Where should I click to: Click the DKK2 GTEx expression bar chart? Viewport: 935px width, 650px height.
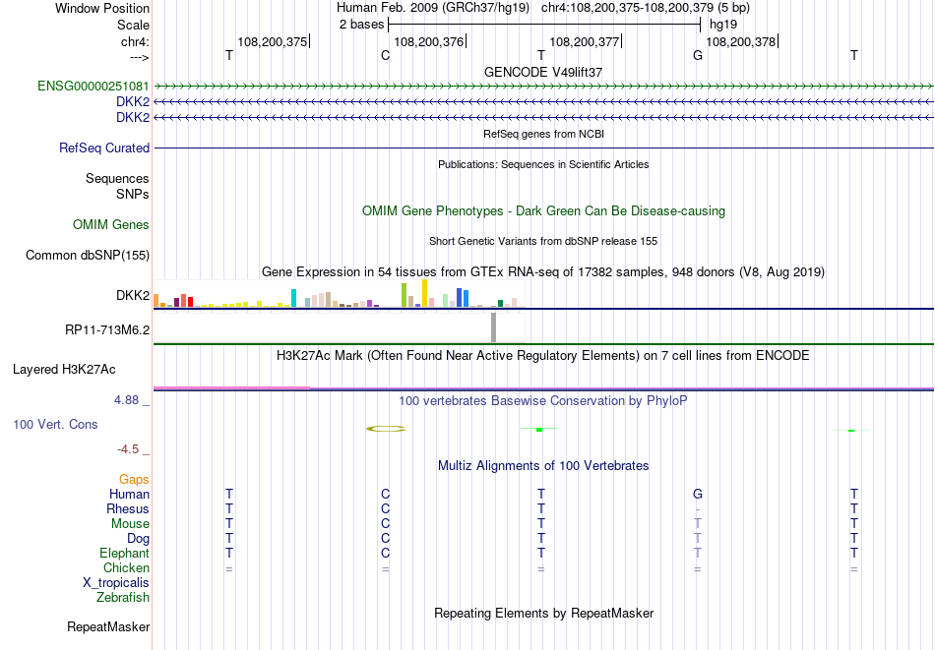(339, 294)
